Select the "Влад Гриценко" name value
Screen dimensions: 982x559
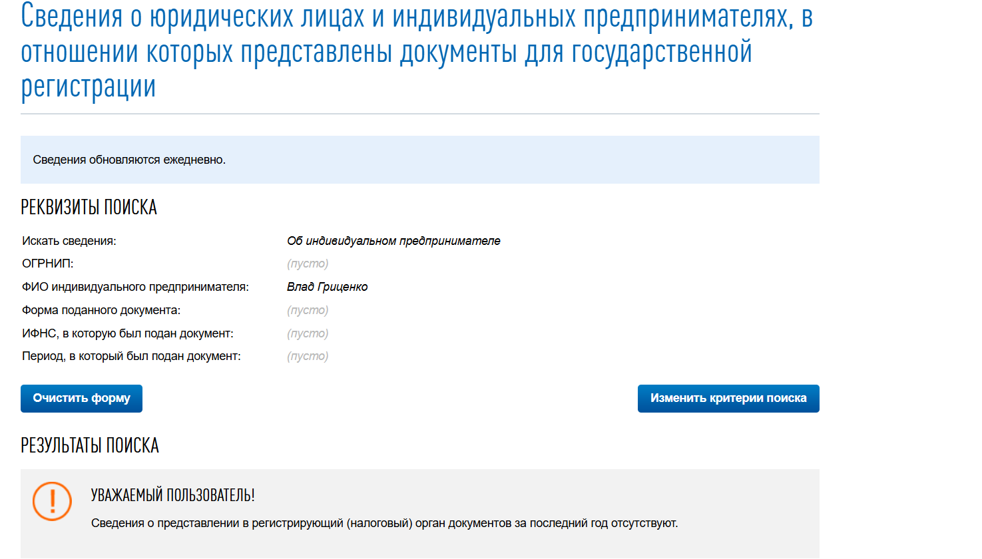coord(327,287)
